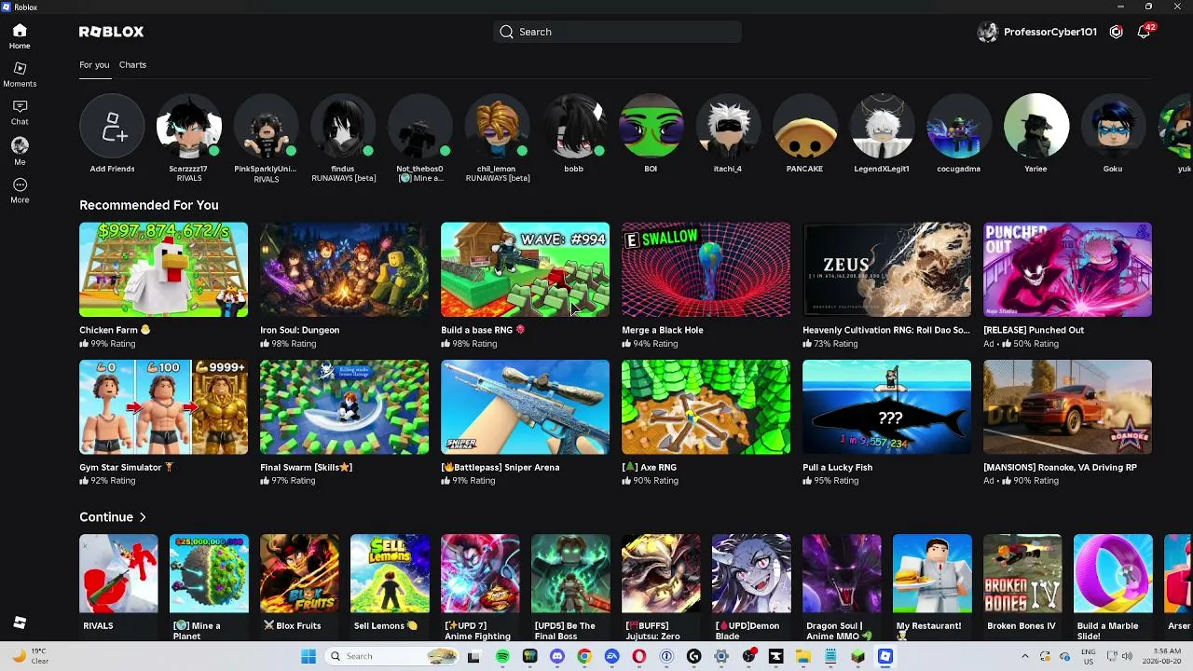Open friend LegendXLegit1 avatar
Screen dimensions: 1193x671
882,126
